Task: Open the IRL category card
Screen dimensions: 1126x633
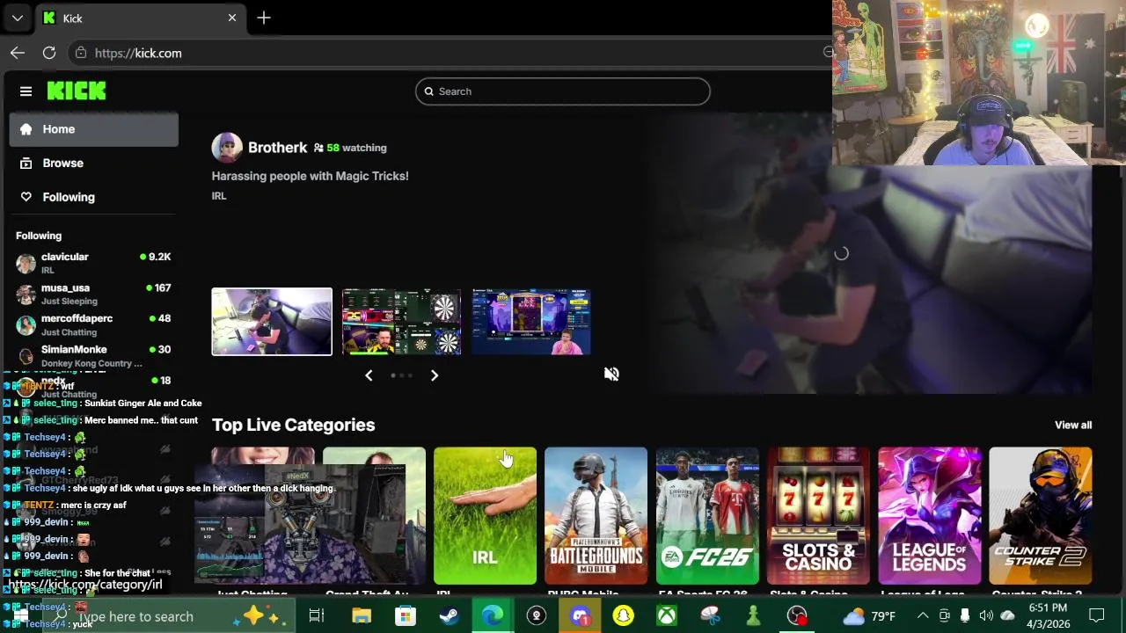Action: [485, 516]
